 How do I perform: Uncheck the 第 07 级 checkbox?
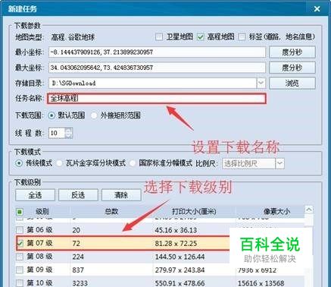pos(20,244)
